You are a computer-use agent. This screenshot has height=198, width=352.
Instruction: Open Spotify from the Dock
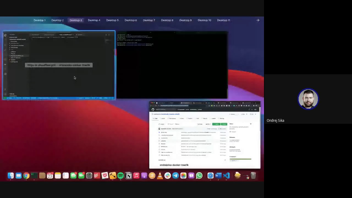click(120, 175)
